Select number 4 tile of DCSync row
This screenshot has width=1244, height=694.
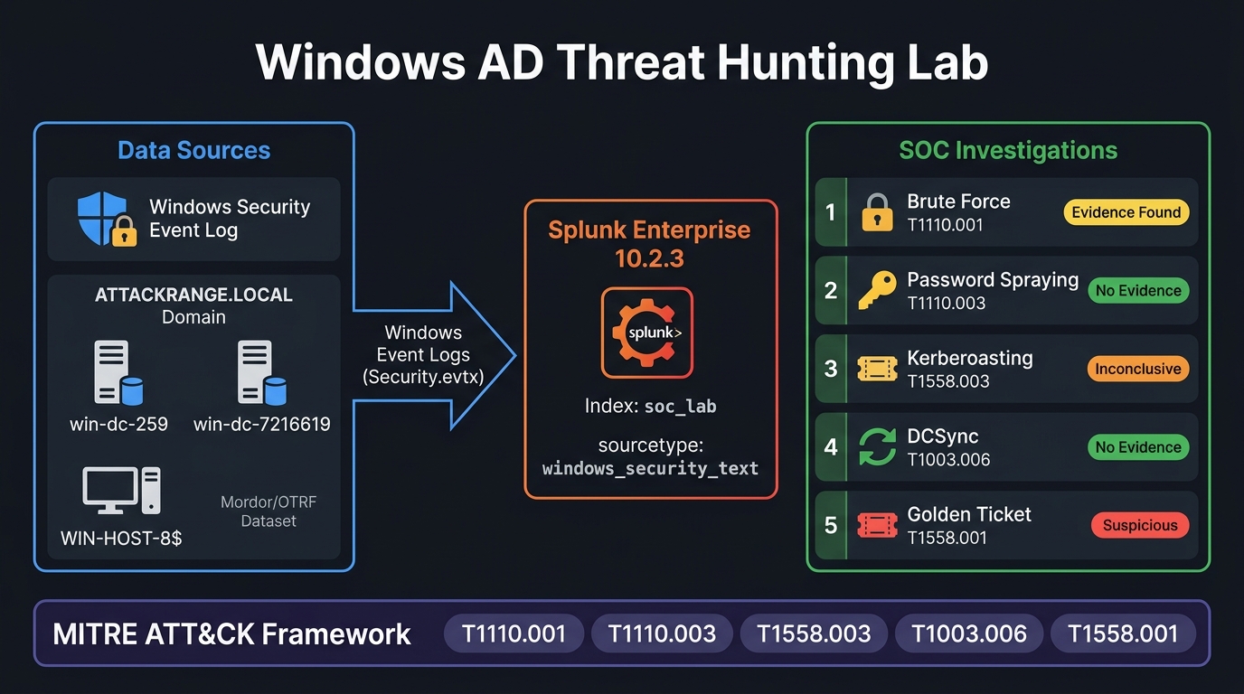831,447
